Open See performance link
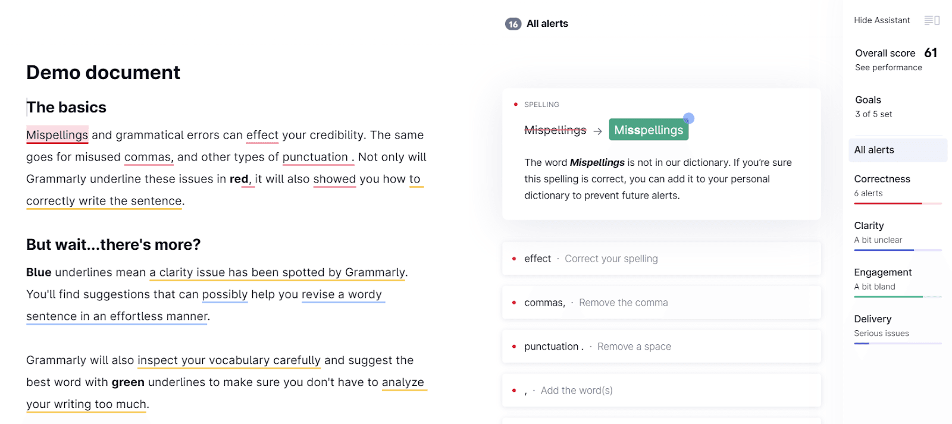952x424 pixels. click(888, 68)
